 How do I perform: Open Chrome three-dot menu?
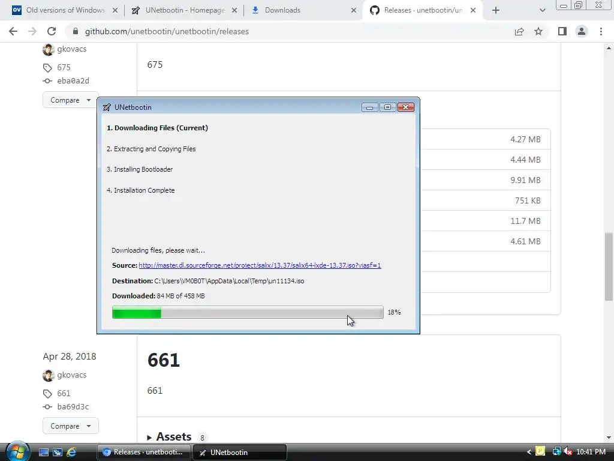601,31
